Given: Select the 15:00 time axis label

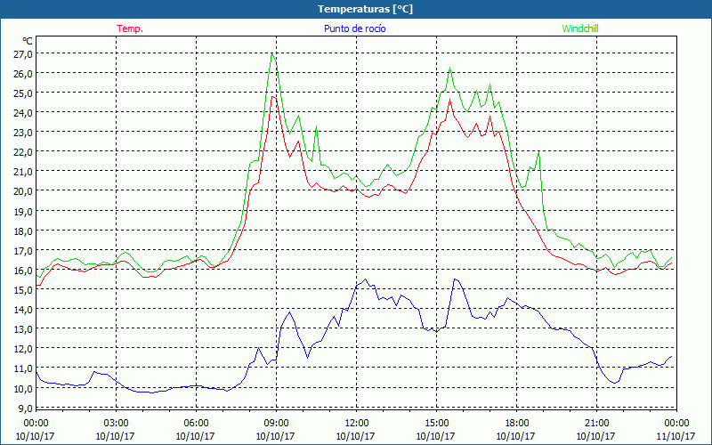Looking at the screenshot, I should pyautogui.click(x=436, y=423).
